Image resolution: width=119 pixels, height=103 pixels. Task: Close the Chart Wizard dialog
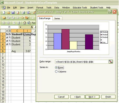pos(114,12)
